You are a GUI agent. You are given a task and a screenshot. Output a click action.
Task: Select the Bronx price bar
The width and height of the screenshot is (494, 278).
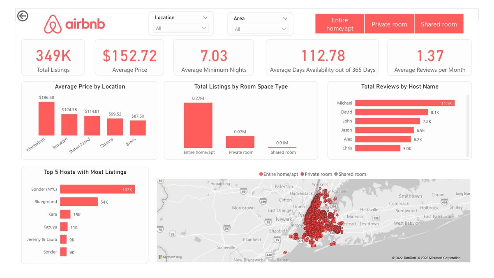pos(138,128)
